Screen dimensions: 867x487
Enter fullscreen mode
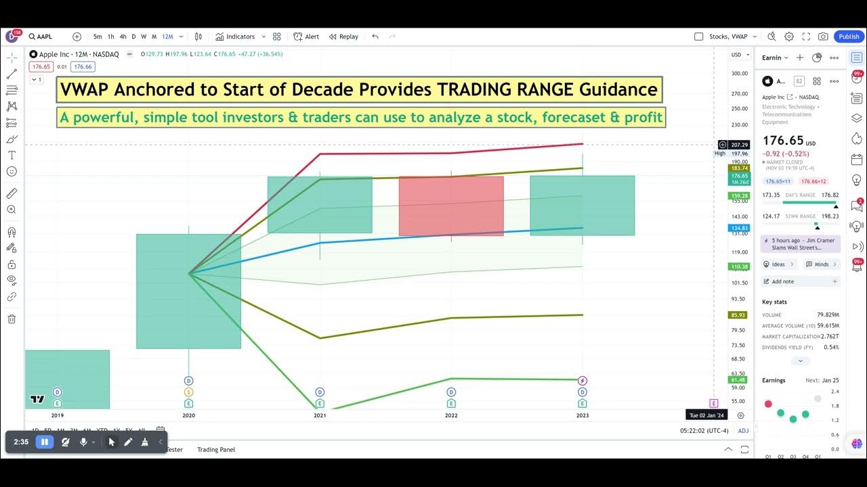(x=806, y=37)
